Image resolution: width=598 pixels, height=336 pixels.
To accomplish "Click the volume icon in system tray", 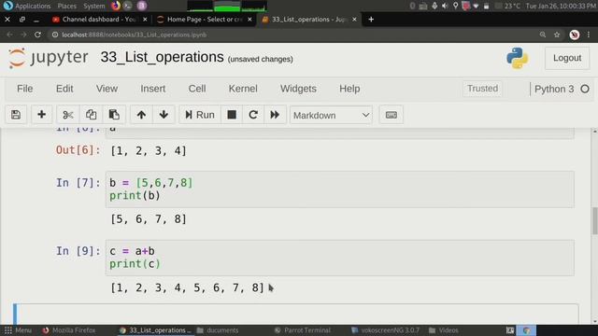I will (x=445, y=6).
